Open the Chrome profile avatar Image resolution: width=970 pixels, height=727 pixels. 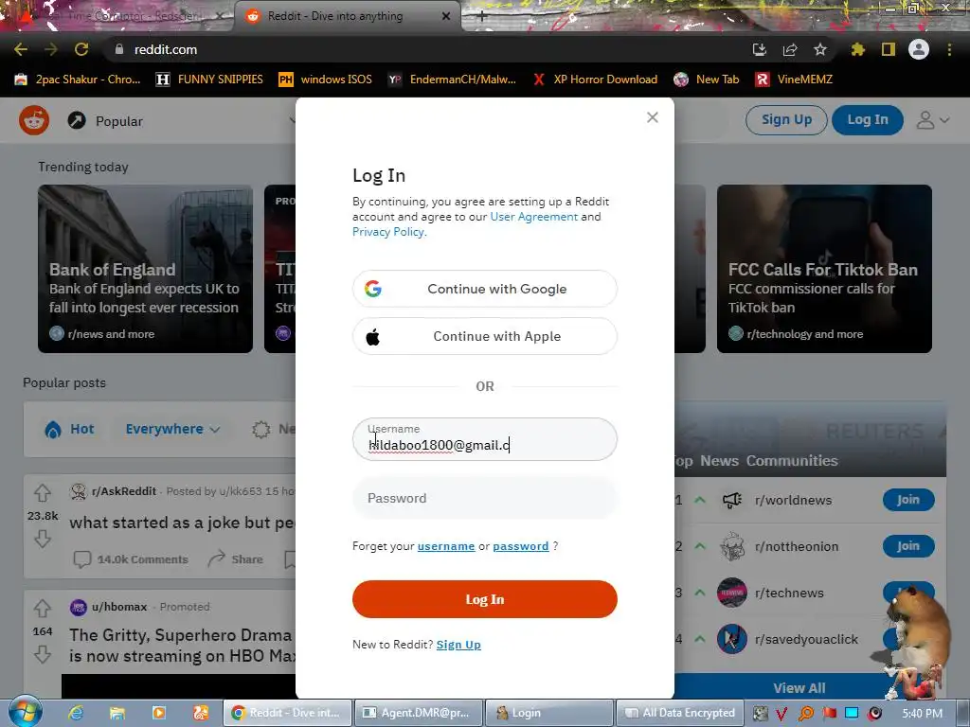coord(919,49)
